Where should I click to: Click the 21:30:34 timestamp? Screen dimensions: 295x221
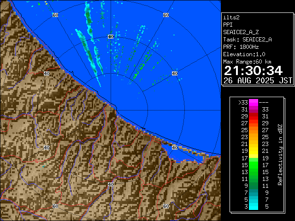point(253,70)
